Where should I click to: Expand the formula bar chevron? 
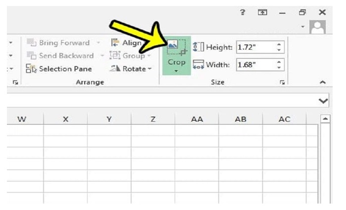pos(324,101)
